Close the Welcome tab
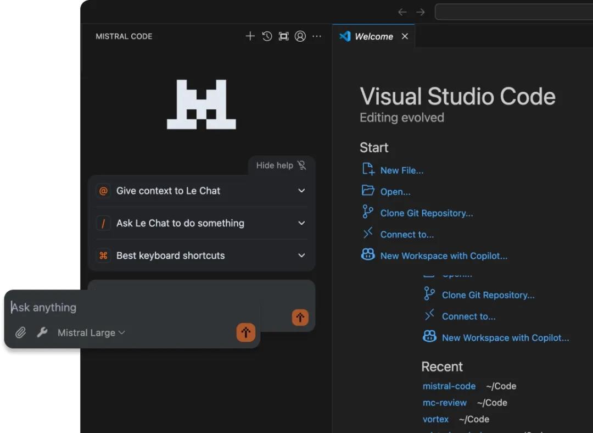The height and width of the screenshot is (433, 593). [405, 36]
